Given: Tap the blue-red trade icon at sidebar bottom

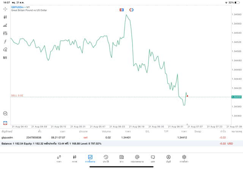Looking at the screenshot, I should pyautogui.click(x=5, y=123).
